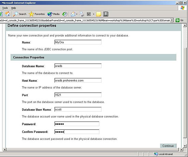The width and height of the screenshot is (188, 157).
Task: Click the Mail envelope icon
Action: [x=73, y=14]
